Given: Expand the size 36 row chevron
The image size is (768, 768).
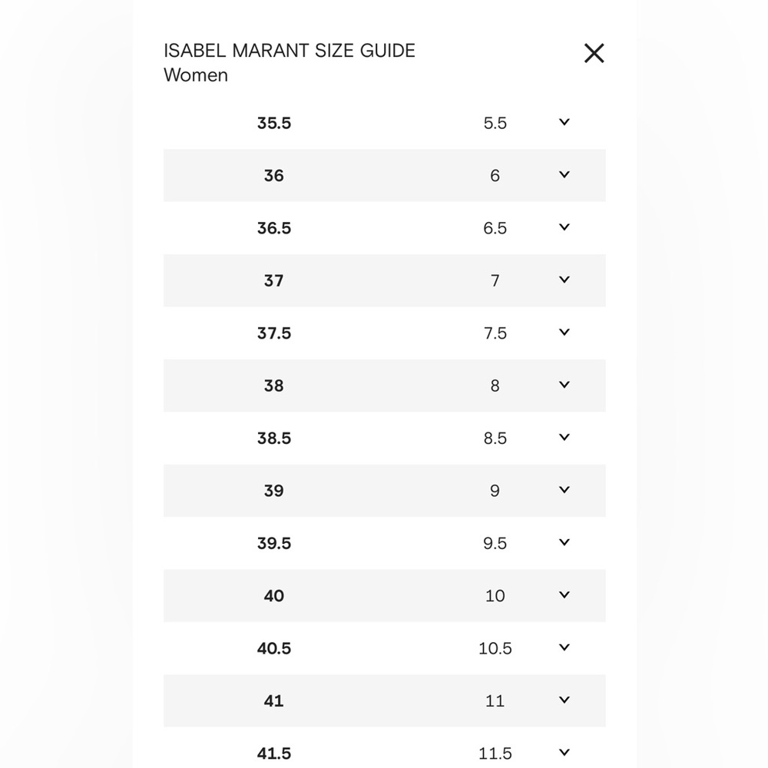Looking at the screenshot, I should [564, 174].
